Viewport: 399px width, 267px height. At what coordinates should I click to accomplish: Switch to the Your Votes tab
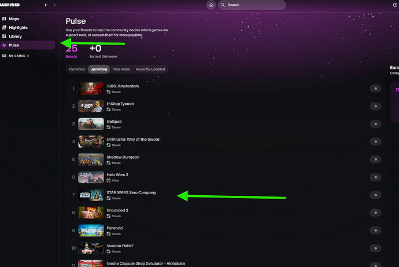point(121,70)
